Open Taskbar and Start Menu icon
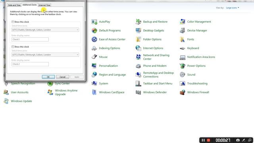This screenshot has width=254, height=143. [139, 83]
